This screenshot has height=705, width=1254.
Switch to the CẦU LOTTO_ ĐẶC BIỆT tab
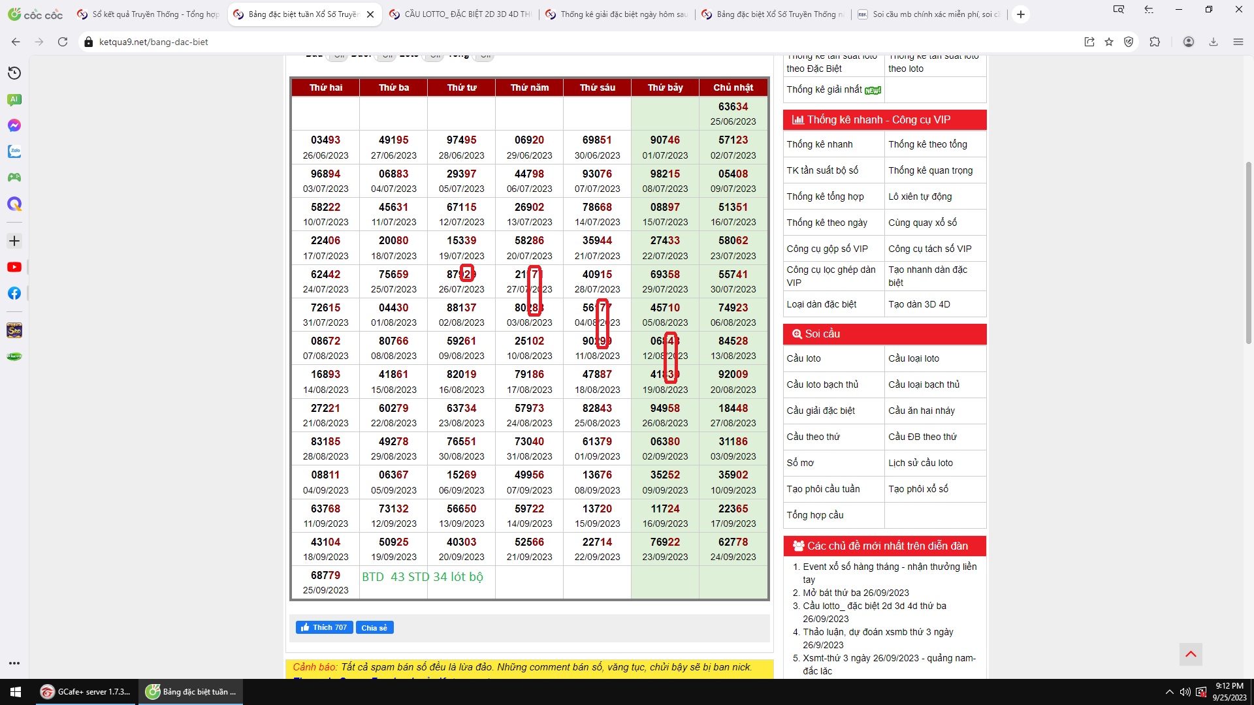coord(460,14)
